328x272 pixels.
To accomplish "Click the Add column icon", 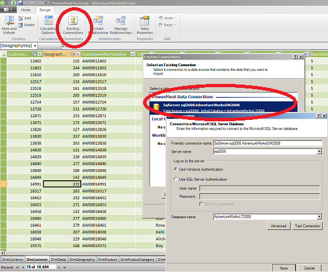I will pos(24,18).
